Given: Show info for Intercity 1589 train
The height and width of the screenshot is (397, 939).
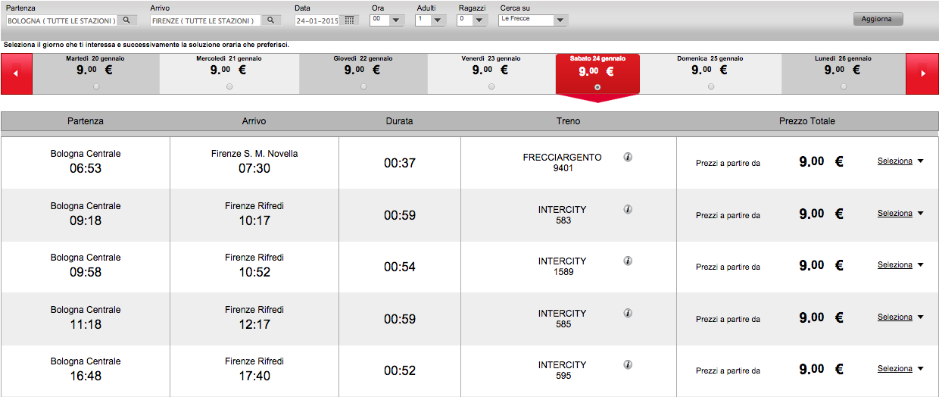Looking at the screenshot, I should click(x=628, y=261).
